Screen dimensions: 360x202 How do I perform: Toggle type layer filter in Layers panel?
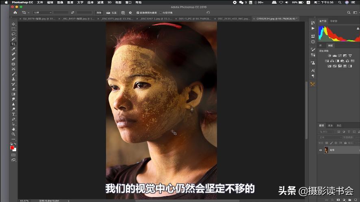(x=349, y=132)
